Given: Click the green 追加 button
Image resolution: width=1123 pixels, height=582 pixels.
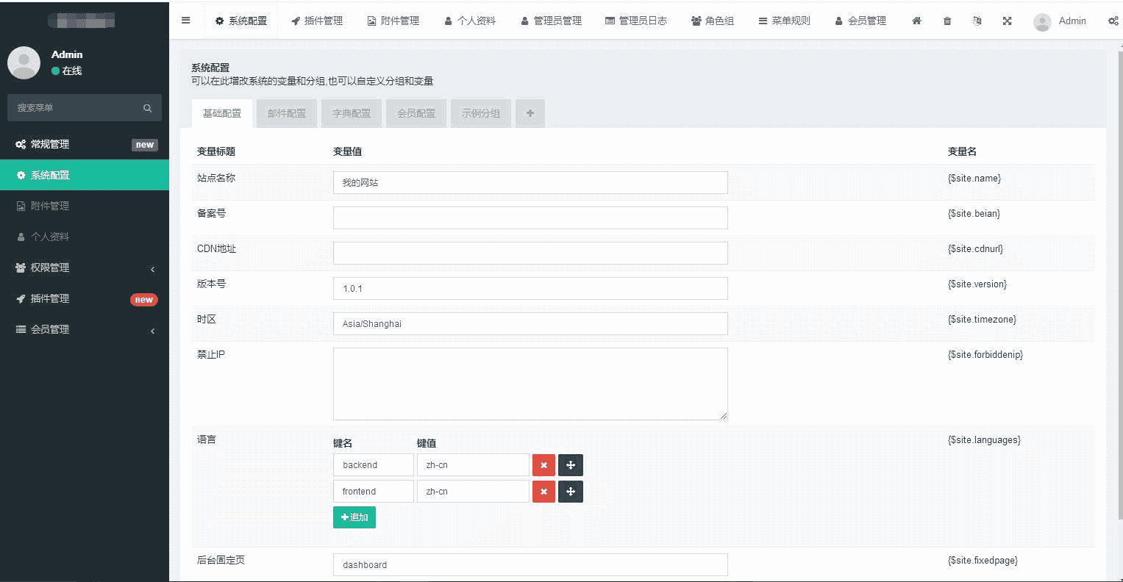Looking at the screenshot, I should [x=354, y=517].
